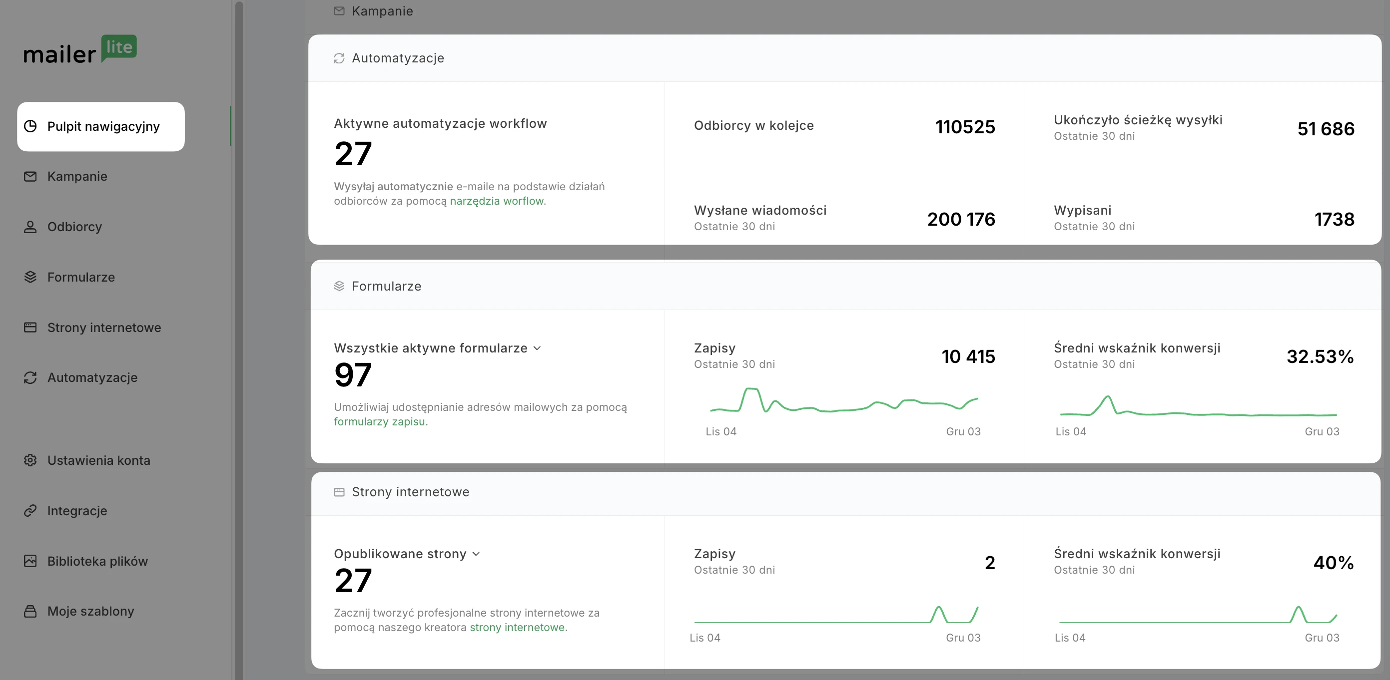The image size is (1390, 680).
Task: Click the Integracje link icon
Action: point(30,511)
